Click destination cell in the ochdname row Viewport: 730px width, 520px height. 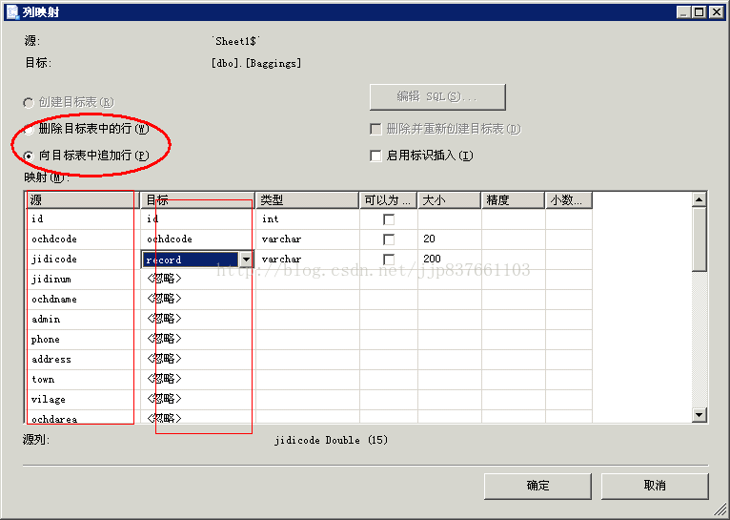click(x=198, y=300)
